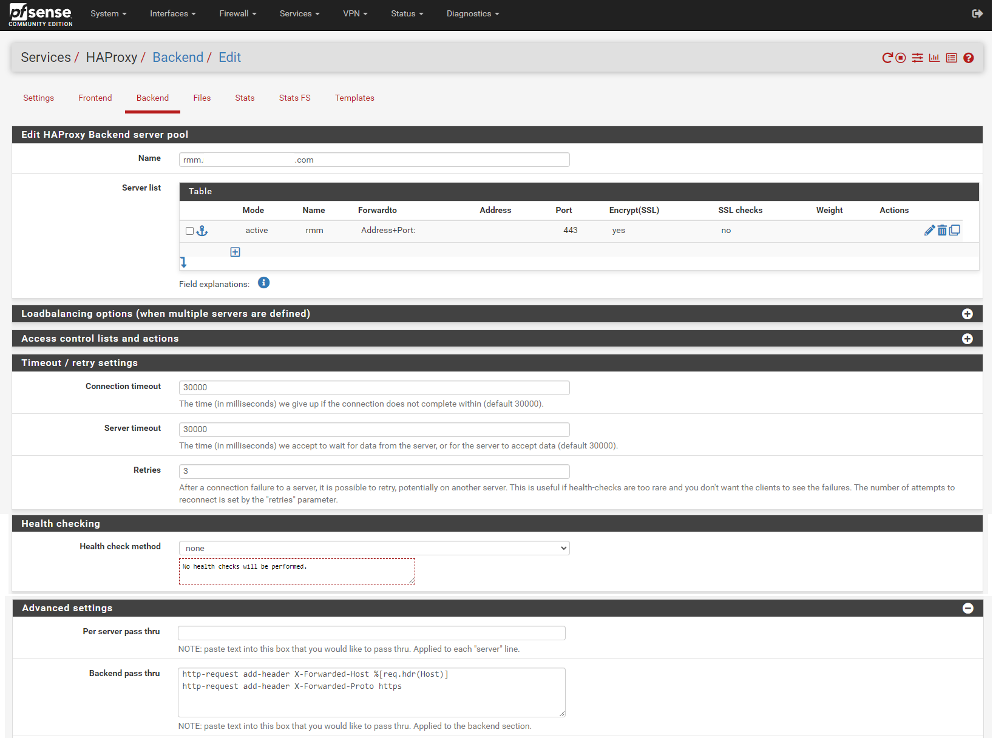This screenshot has height=738, width=993.
Task: Click inside the Backend pass thru textarea
Action: click(371, 692)
